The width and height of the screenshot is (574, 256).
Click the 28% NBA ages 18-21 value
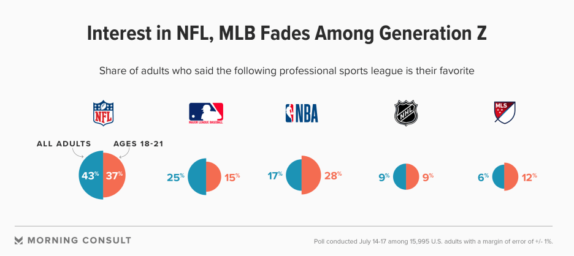(333, 175)
